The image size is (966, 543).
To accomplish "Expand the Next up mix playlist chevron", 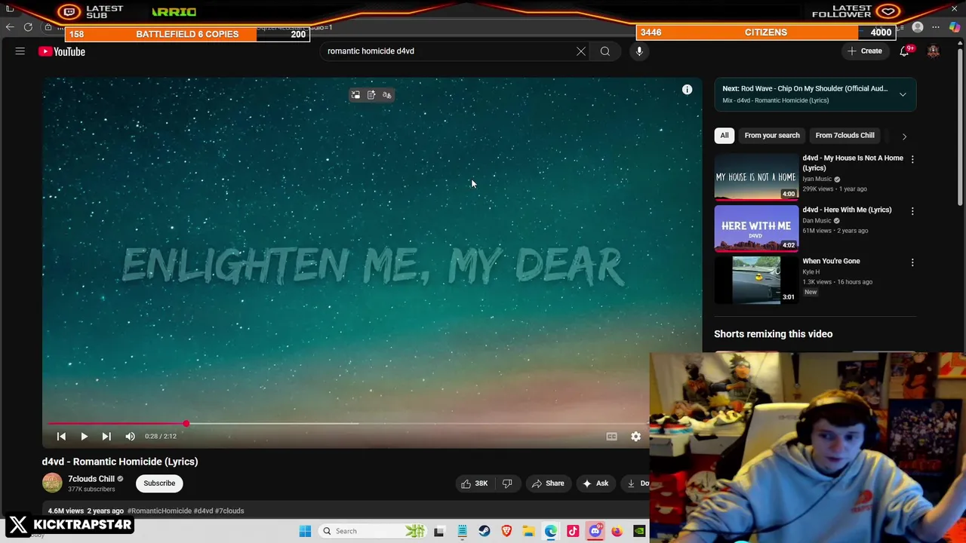I will [903, 94].
